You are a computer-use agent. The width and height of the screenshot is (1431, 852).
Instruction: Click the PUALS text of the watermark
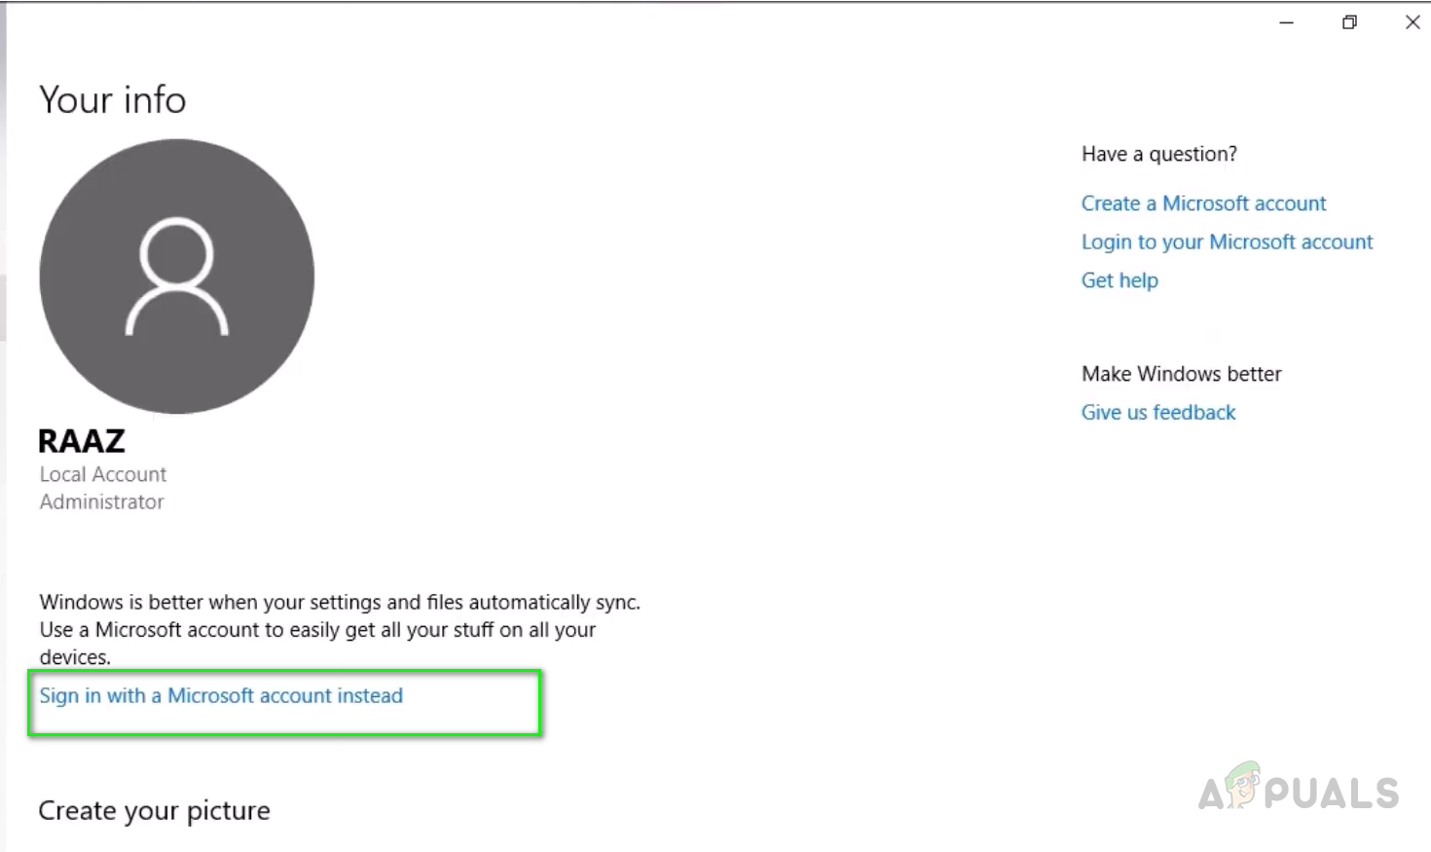pos(1332,794)
